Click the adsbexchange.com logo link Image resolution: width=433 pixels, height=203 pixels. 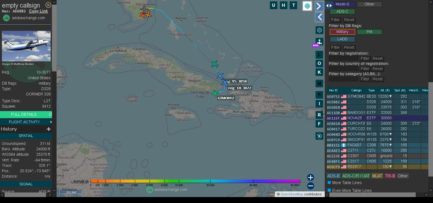pyautogui.click(x=24, y=18)
